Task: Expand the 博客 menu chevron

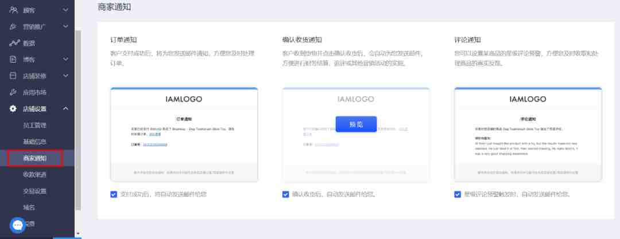Action: click(65, 60)
